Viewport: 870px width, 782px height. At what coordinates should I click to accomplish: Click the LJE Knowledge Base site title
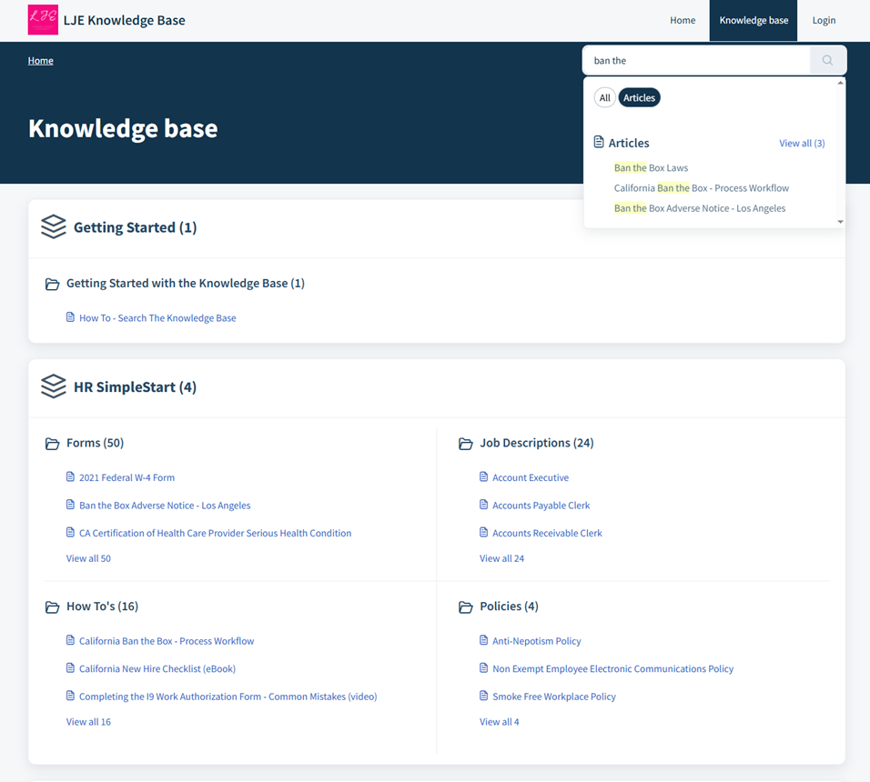[125, 21]
